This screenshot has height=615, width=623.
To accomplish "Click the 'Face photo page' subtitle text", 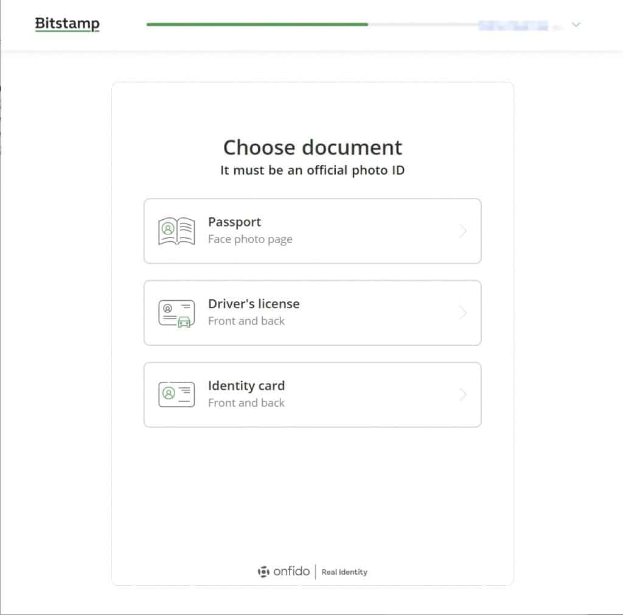I will 250,239.
